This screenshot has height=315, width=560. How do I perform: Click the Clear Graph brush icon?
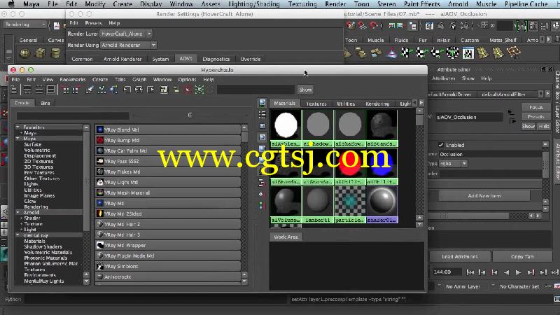(90, 90)
